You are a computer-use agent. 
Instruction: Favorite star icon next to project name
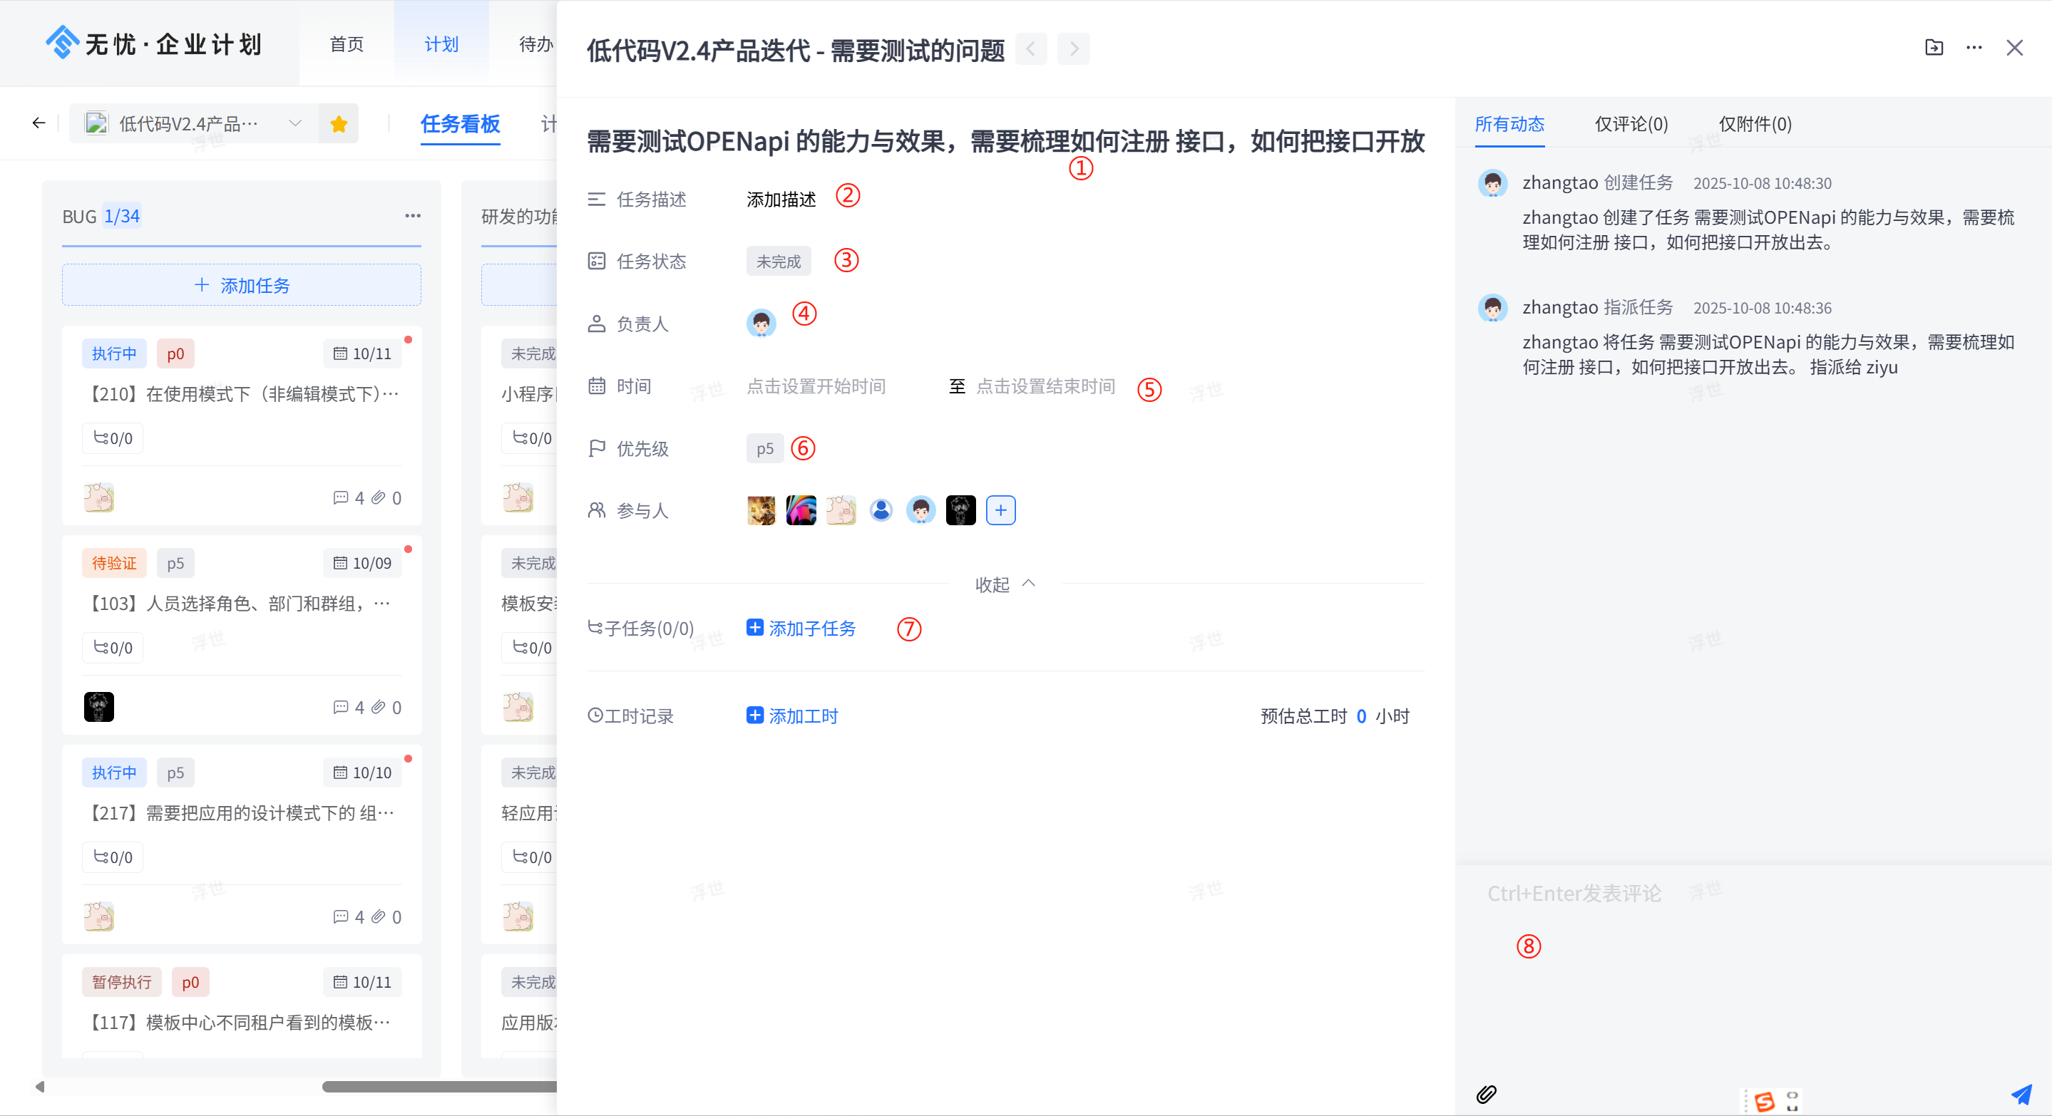coord(339,123)
